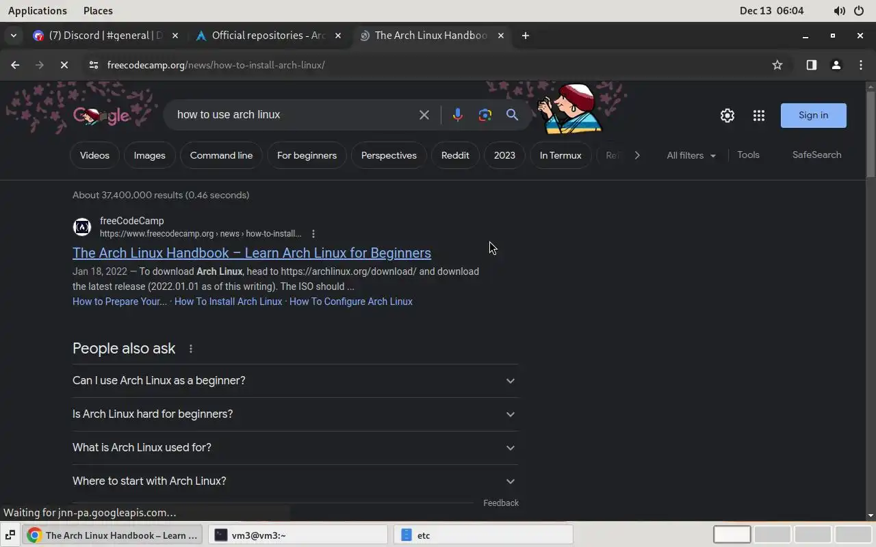Click the Google logo

coord(101,116)
